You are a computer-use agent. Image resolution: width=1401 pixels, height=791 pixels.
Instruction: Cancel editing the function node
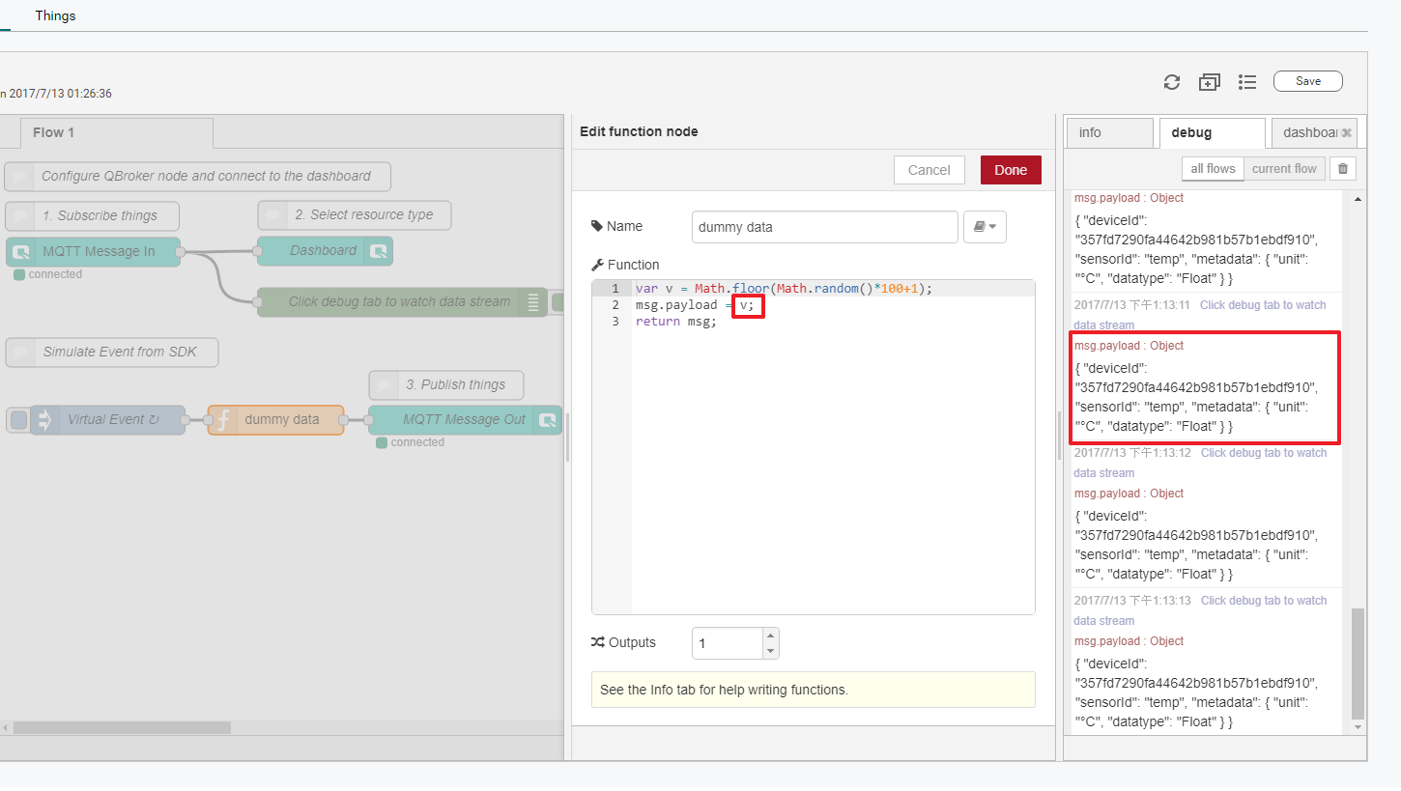pos(929,170)
